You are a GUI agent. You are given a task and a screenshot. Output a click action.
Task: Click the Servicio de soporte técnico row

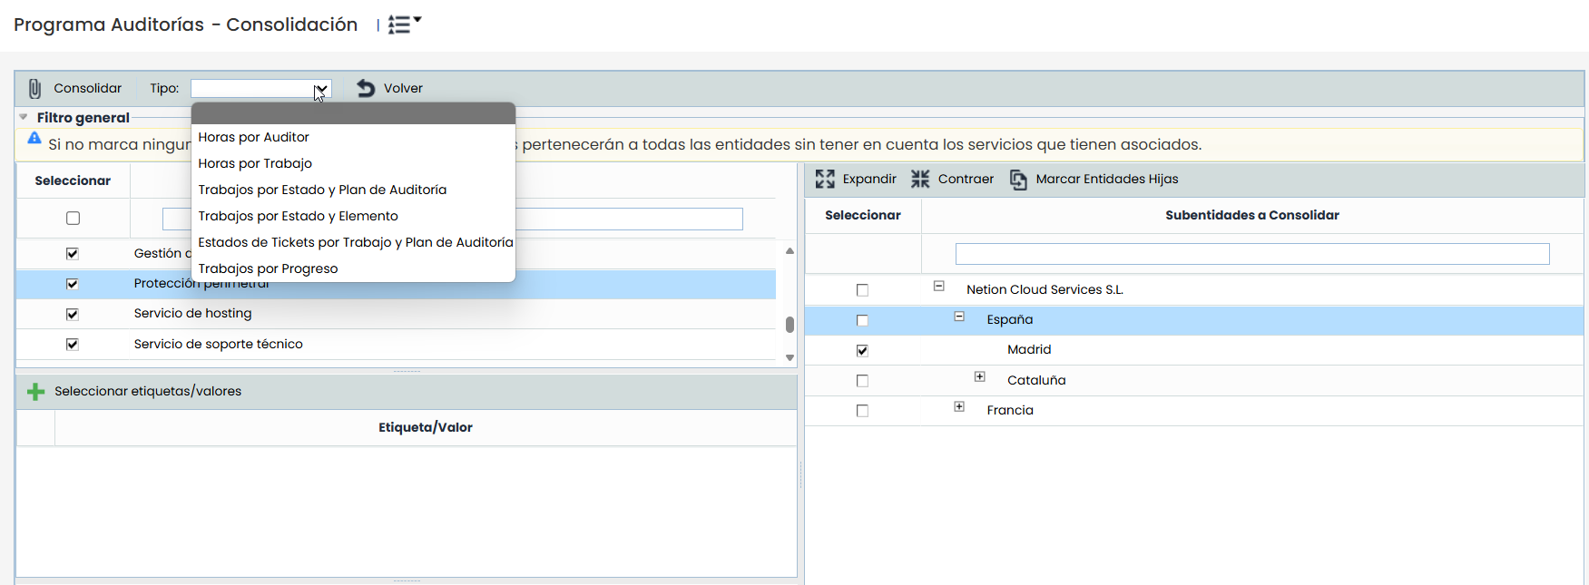(219, 344)
